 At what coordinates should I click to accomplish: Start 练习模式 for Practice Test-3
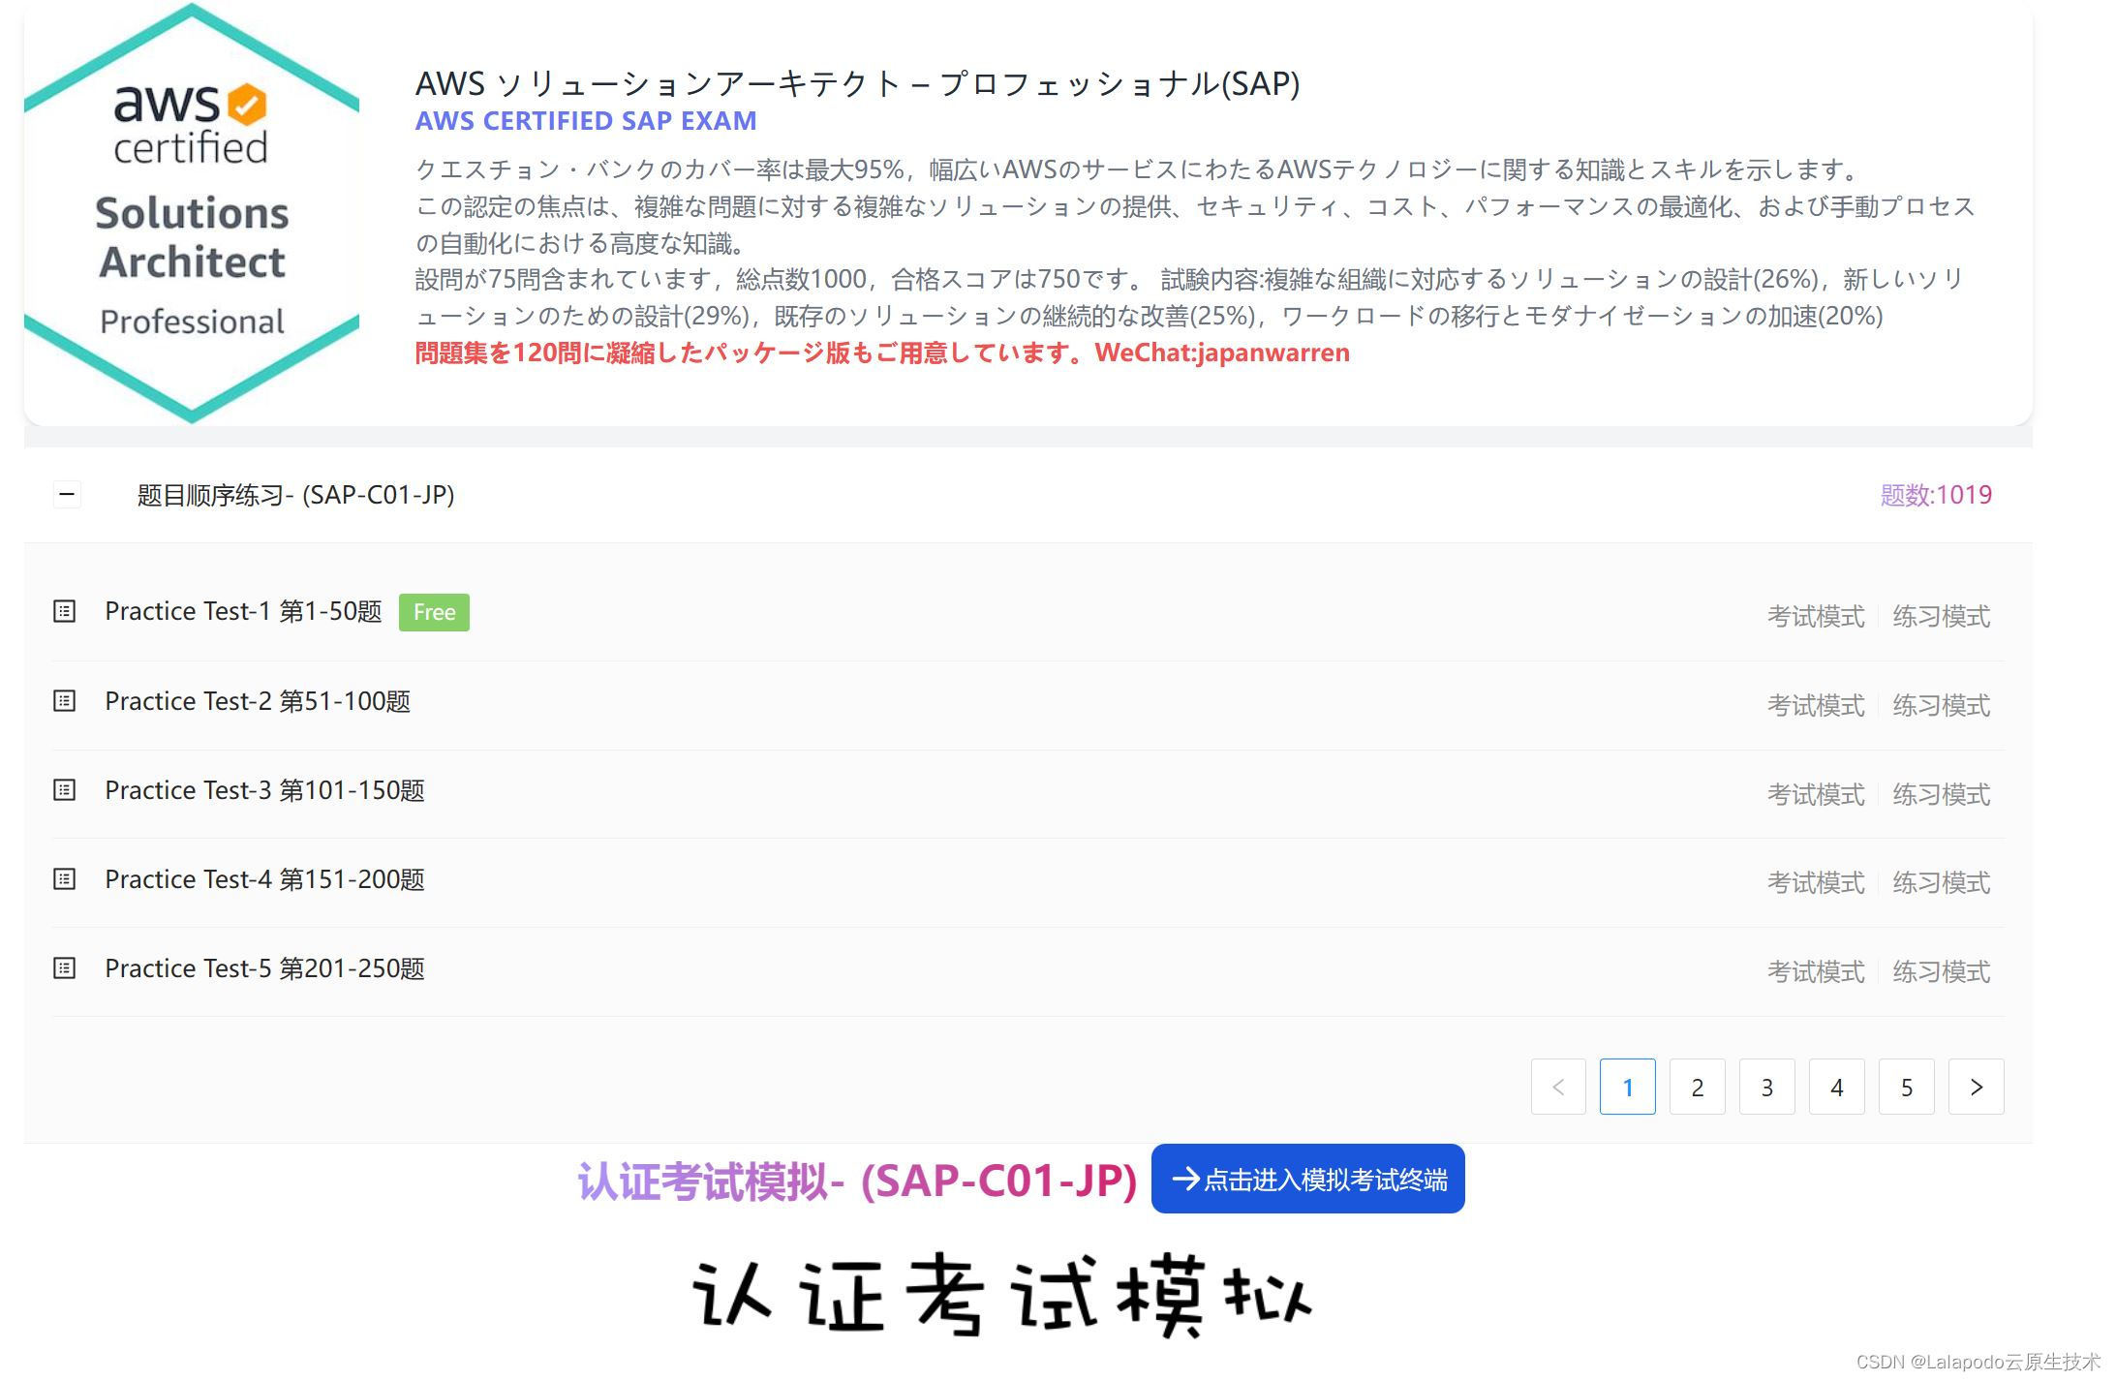coord(1941,794)
